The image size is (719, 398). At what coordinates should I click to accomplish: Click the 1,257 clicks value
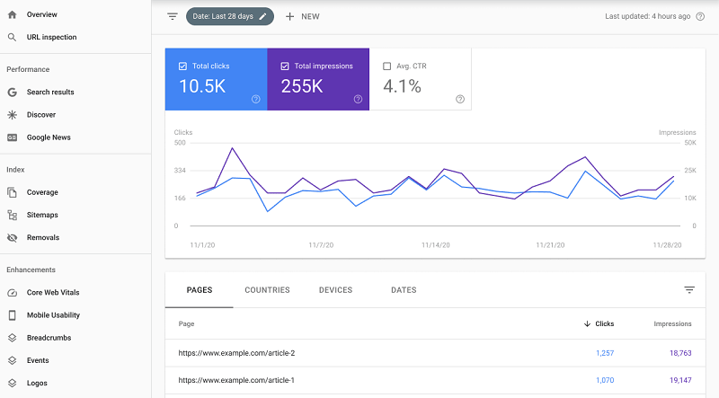(605, 353)
